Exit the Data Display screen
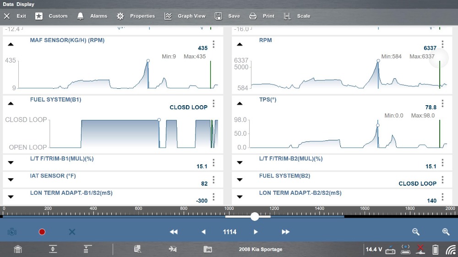 [x=15, y=16]
